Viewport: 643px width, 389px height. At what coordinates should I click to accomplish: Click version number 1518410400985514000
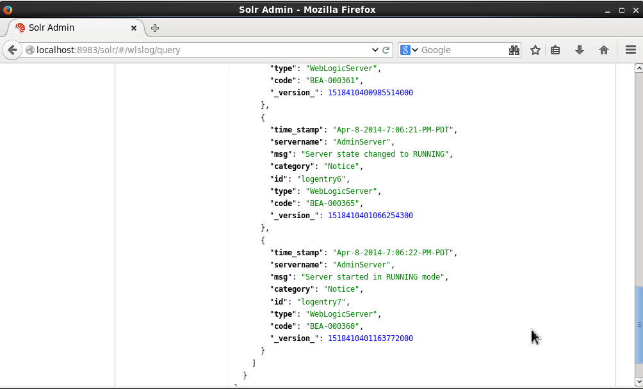pos(370,93)
